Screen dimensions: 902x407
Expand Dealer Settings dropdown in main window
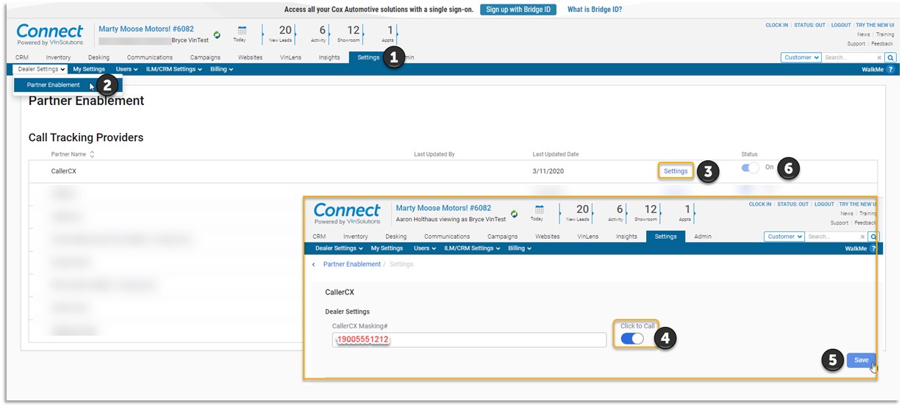[42, 69]
